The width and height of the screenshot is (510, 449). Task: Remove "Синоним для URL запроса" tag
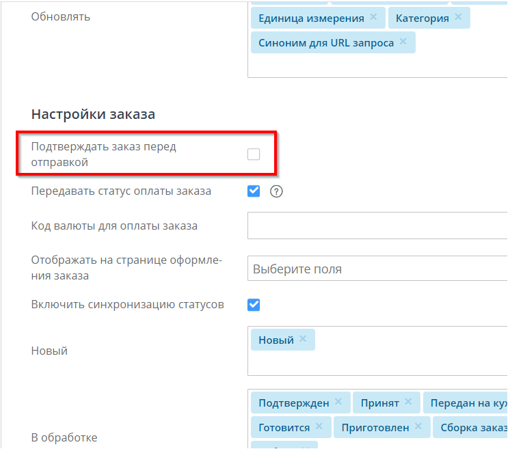(x=403, y=42)
